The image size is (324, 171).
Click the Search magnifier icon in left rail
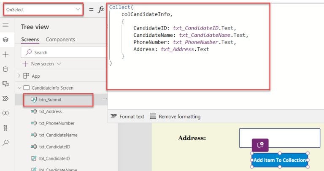click(x=5, y=142)
